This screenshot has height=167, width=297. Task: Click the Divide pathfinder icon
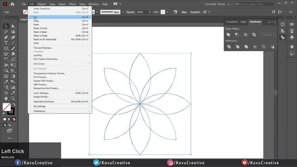[229, 46]
